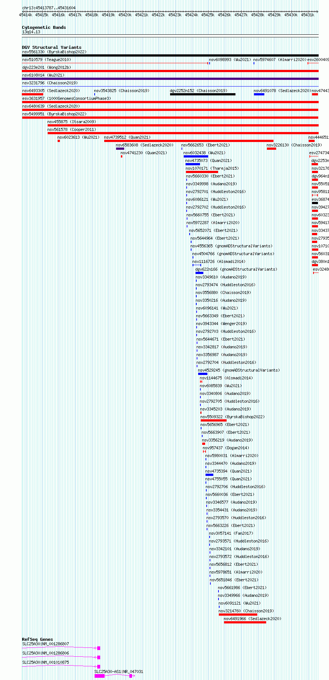Click the Cytogenetic Bands track title

coord(44,27)
